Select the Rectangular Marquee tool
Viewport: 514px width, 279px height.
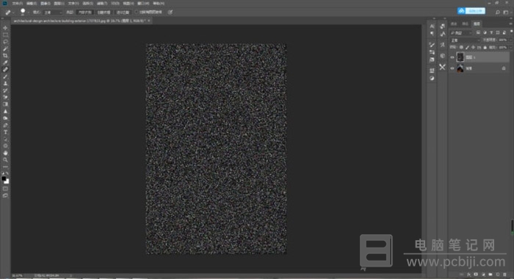[5, 35]
